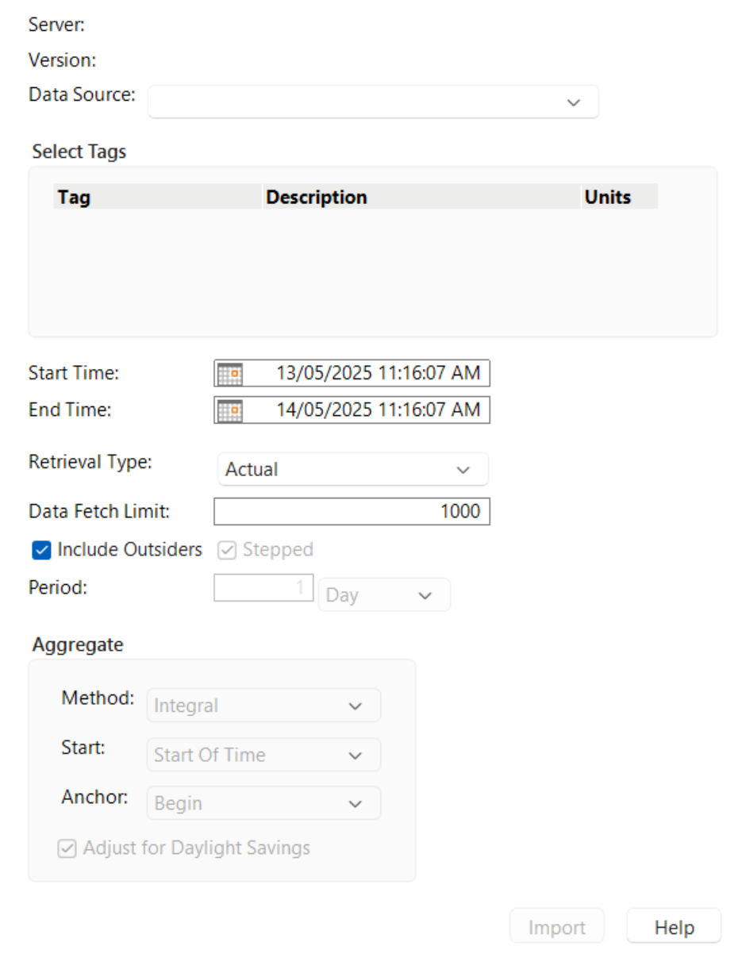Screen dimensions: 746x973
Task: Click the Description column header
Action: [316, 197]
